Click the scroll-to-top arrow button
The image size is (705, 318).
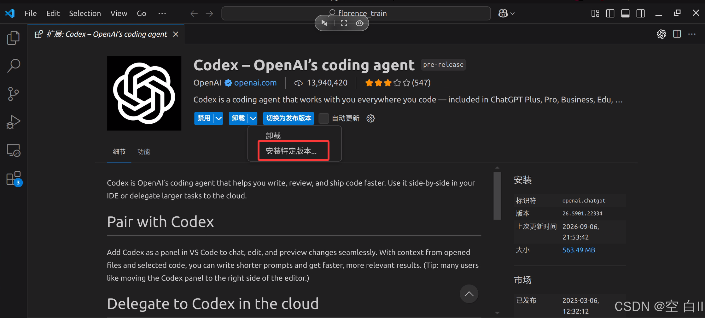tap(469, 294)
